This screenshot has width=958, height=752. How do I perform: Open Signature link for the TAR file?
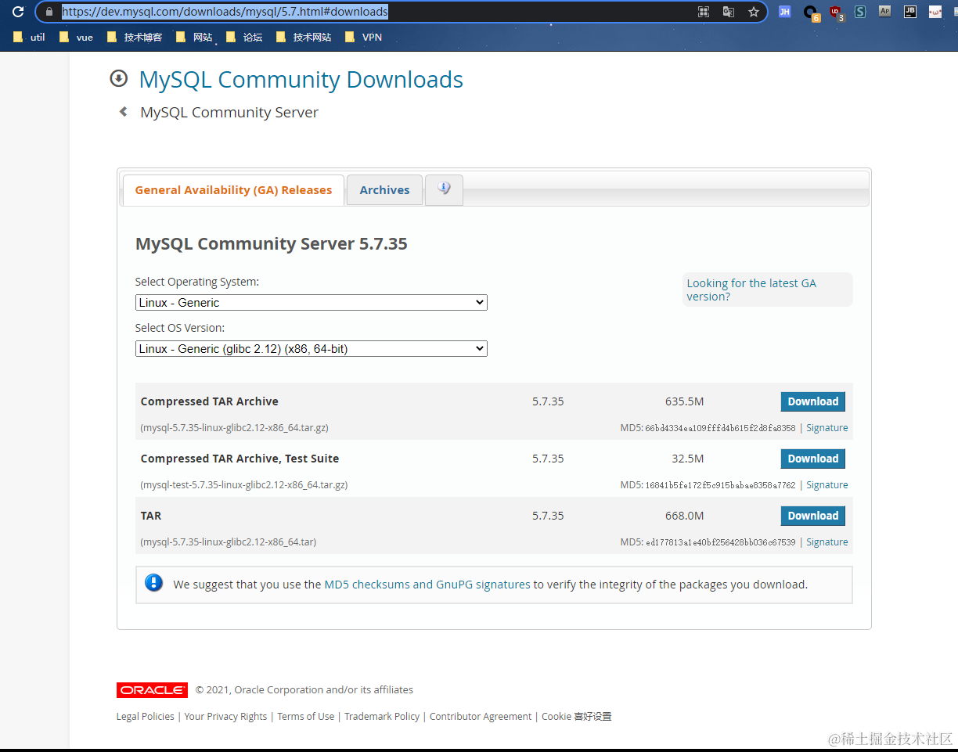tap(827, 542)
